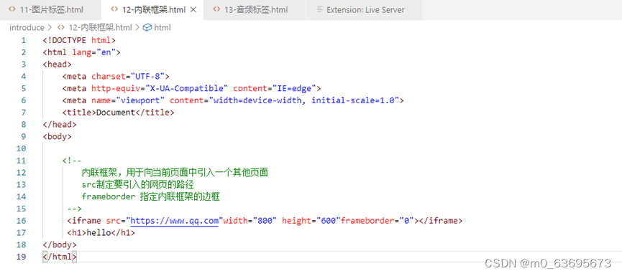Click the comment line starting with 内联框架
622x276 pixels.
point(175,172)
